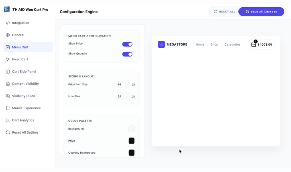Open Content Visibility page
Viewport: 291px width, 172px height.
tap(28, 84)
